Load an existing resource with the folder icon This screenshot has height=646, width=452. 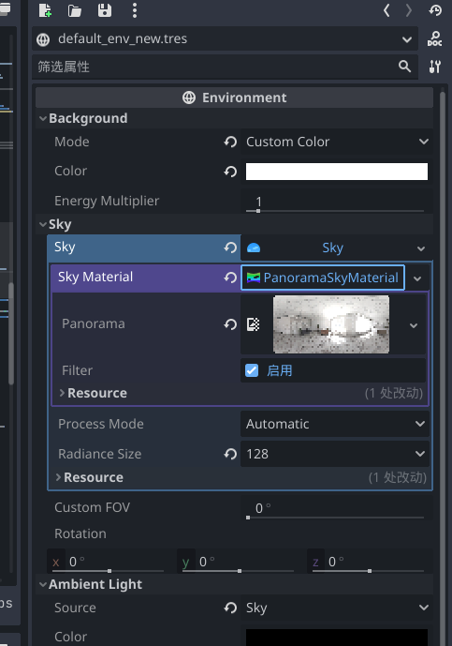[75, 10]
